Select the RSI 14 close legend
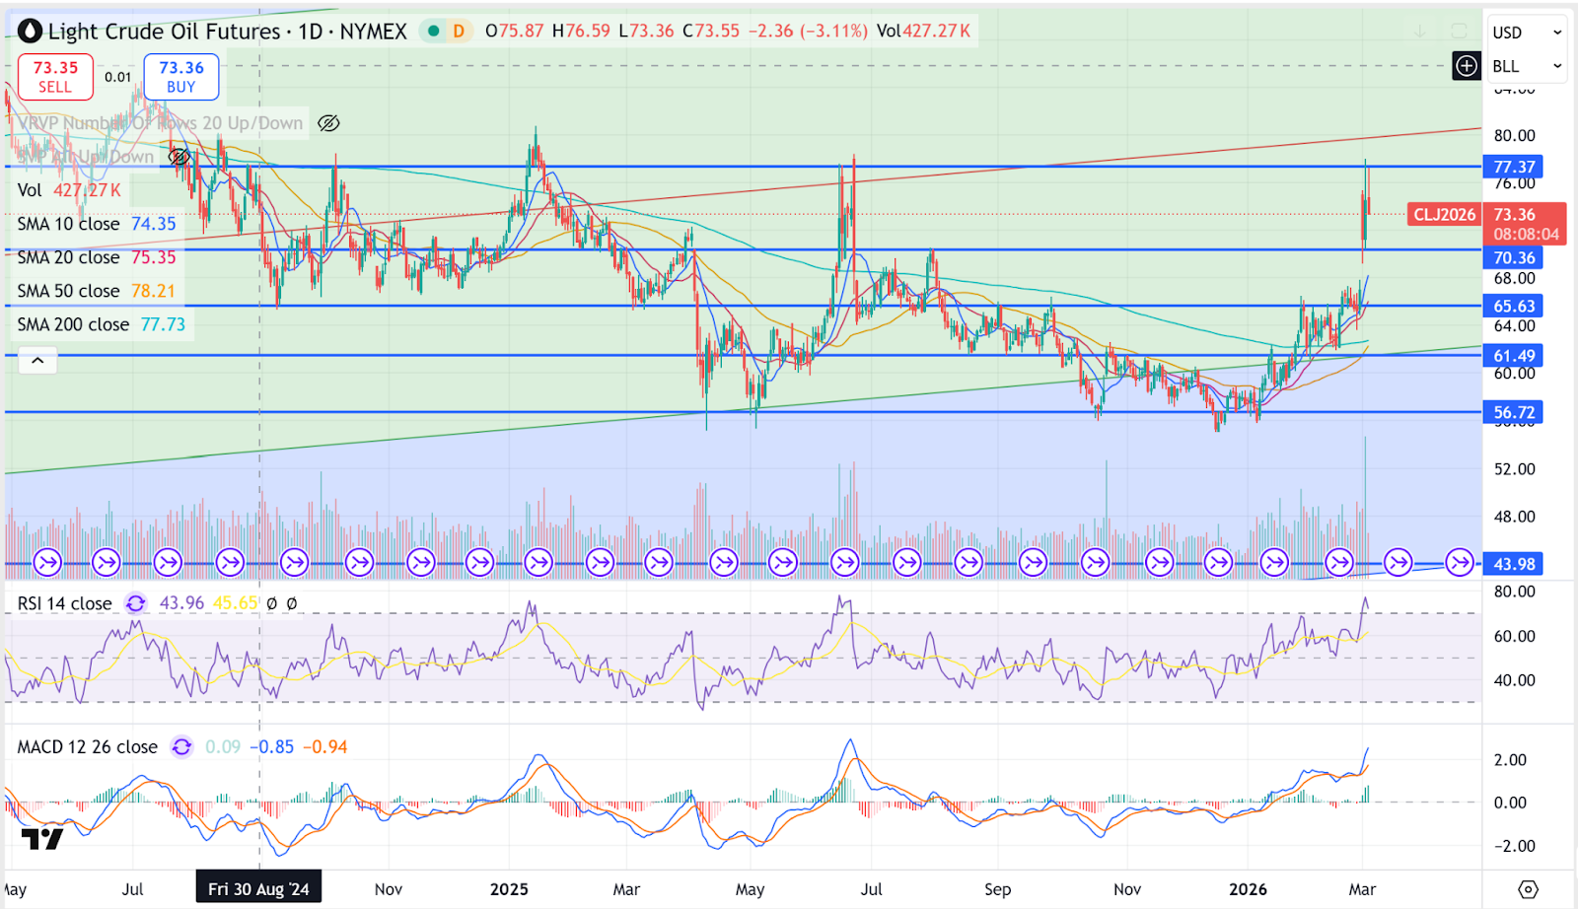The width and height of the screenshot is (1578, 909). 64,603
